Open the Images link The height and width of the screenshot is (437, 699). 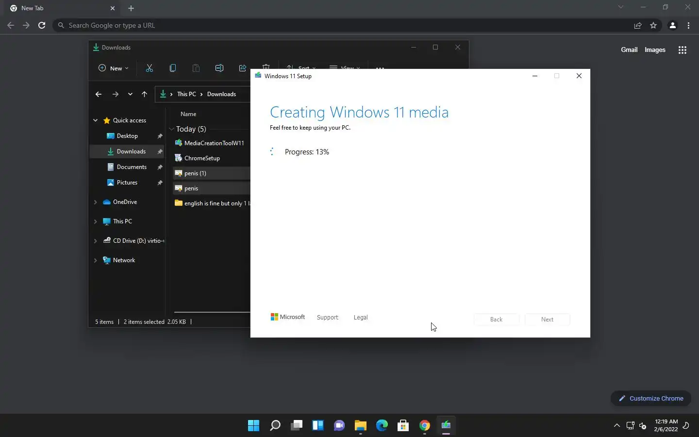click(655, 50)
